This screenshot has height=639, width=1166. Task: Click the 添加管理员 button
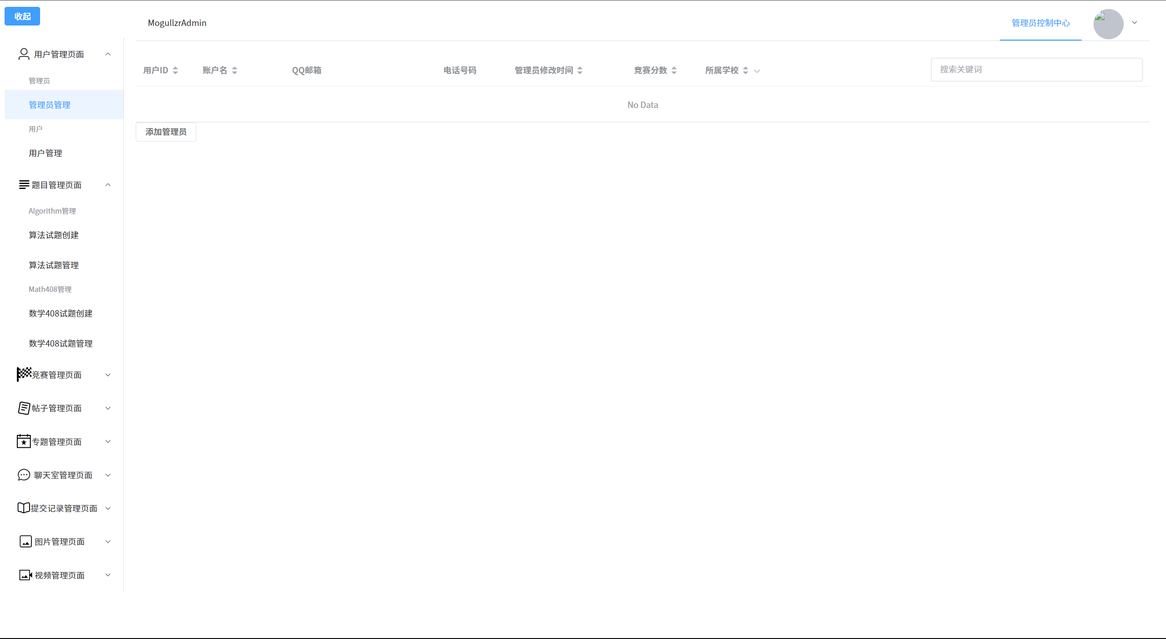click(165, 132)
